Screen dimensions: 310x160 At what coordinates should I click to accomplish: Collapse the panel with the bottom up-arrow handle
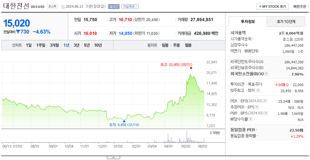point(113,158)
